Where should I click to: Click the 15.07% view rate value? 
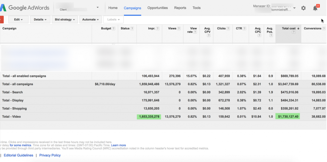(192, 76)
